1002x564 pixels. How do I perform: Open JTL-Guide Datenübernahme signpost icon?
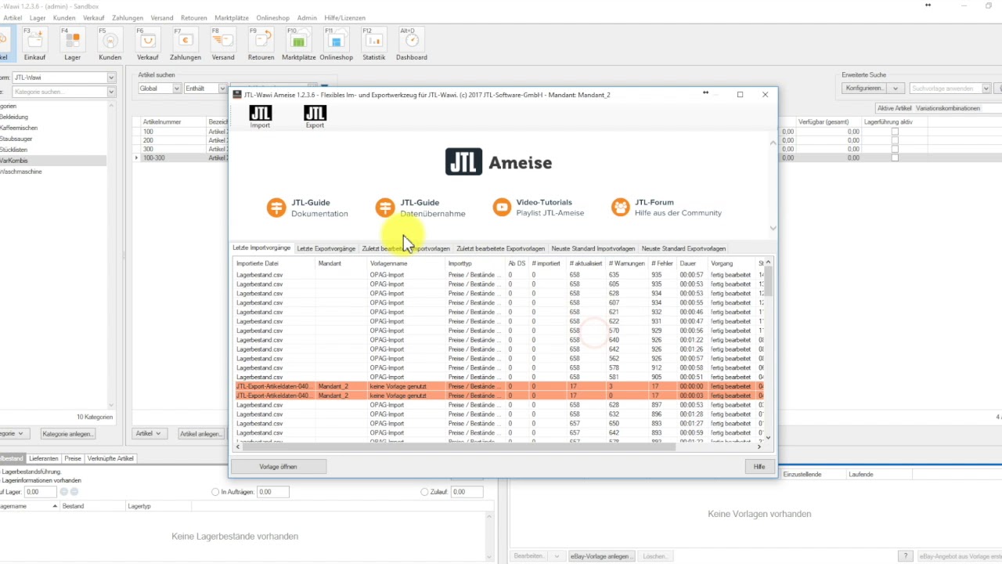click(384, 207)
